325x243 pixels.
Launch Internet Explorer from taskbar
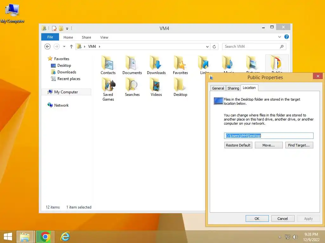tap(65, 237)
